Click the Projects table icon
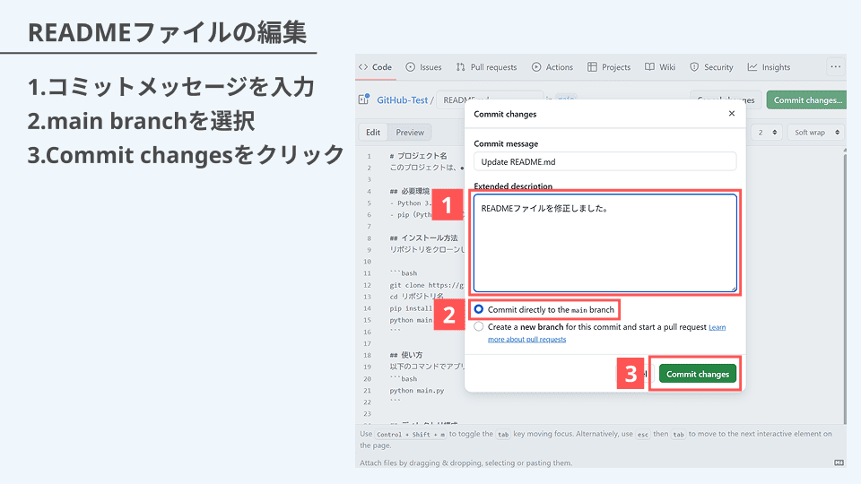 (592, 67)
